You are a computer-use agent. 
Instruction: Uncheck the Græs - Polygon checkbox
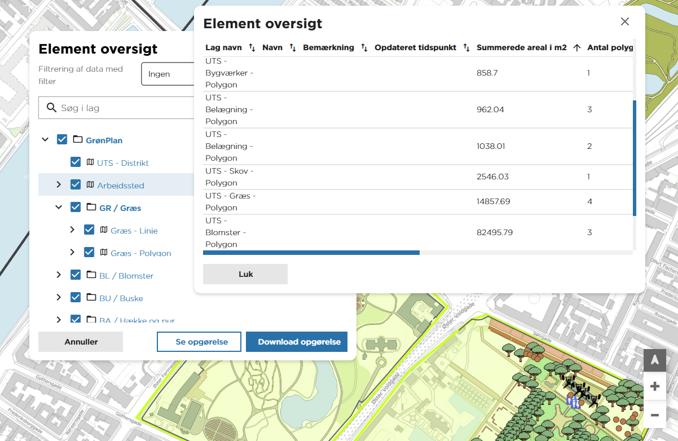(89, 253)
